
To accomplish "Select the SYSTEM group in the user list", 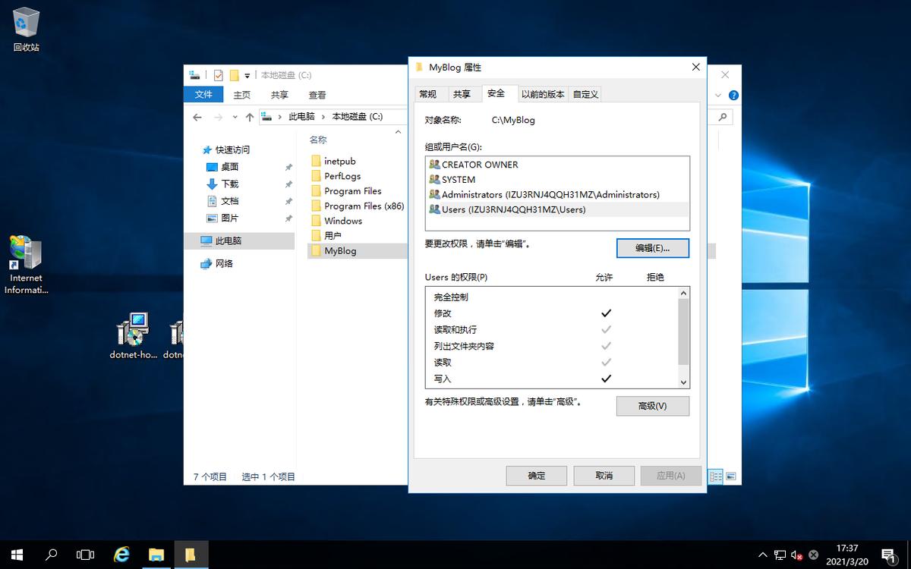I will coord(459,180).
